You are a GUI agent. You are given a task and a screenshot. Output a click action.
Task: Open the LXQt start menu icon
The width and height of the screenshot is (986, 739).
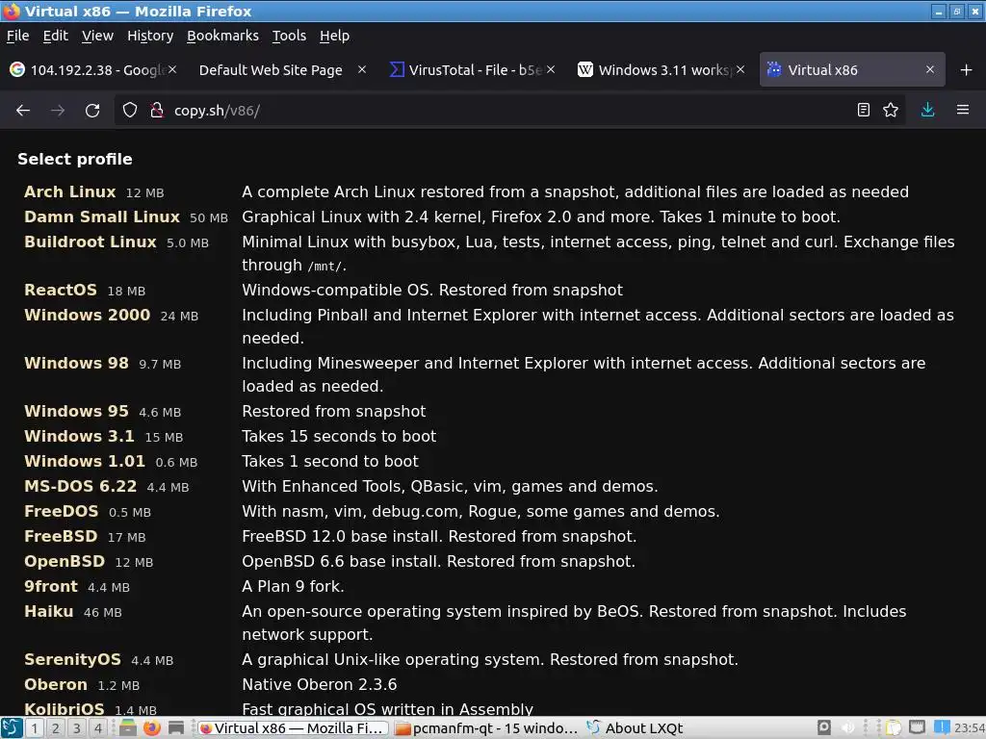coord(12,727)
